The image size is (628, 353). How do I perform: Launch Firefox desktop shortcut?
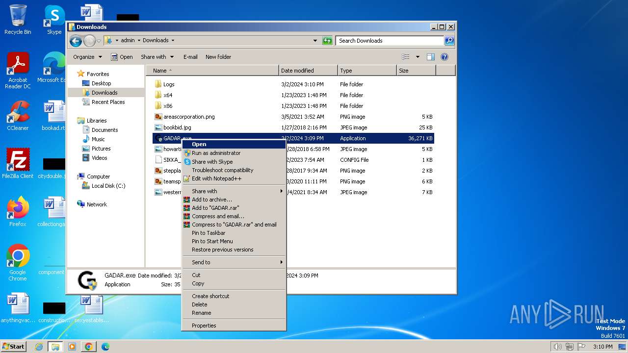pos(18,212)
